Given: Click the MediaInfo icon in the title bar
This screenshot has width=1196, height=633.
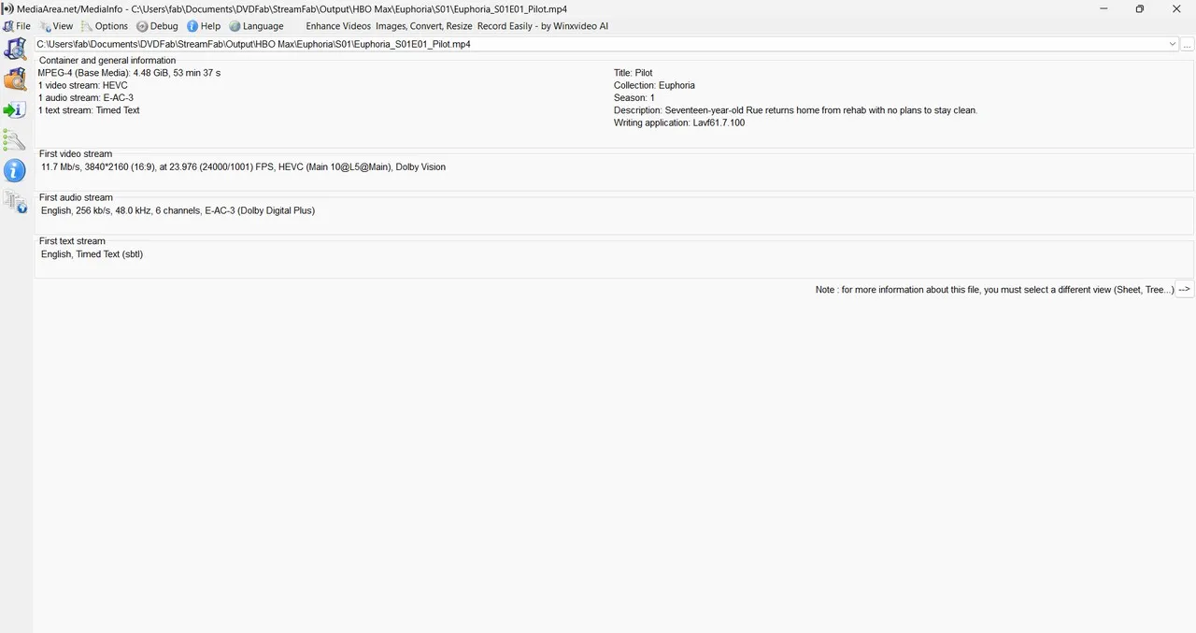Looking at the screenshot, I should [x=7, y=8].
